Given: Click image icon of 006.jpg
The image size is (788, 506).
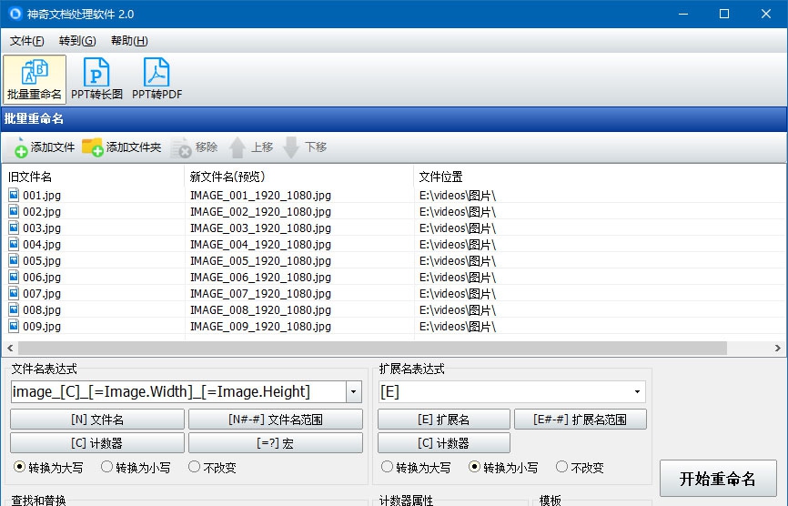Looking at the screenshot, I should coord(14,277).
